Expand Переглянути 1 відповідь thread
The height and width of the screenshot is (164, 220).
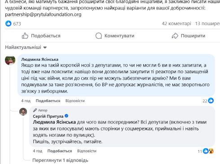pos(60,160)
